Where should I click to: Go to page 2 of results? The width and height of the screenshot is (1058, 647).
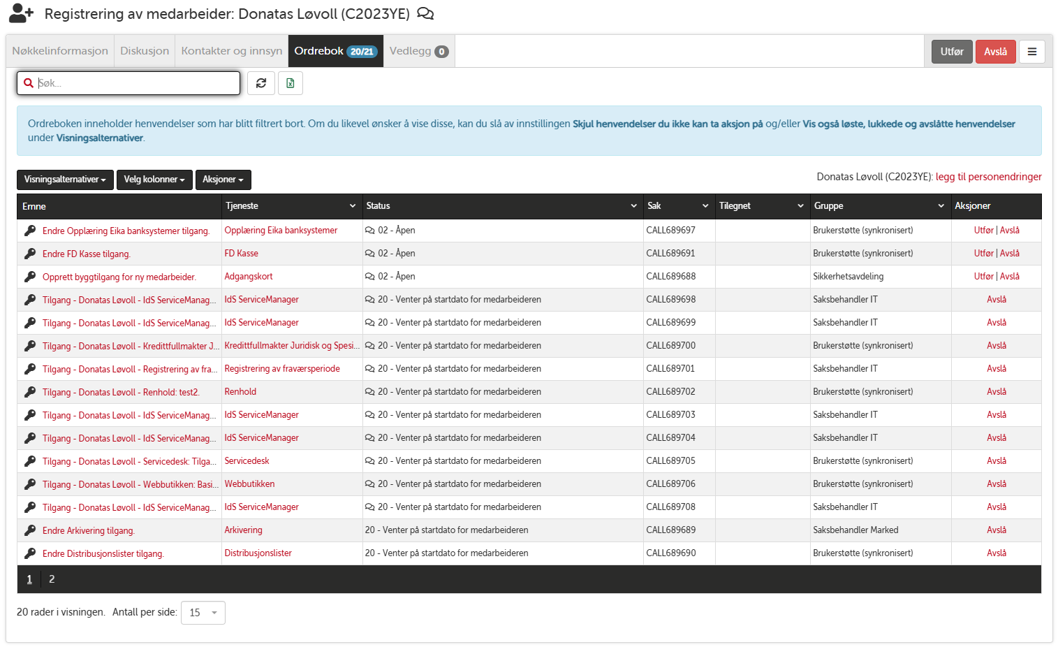coord(52,579)
